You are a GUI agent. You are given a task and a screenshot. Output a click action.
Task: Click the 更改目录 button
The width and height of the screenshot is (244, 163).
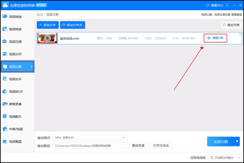[x=138, y=146]
